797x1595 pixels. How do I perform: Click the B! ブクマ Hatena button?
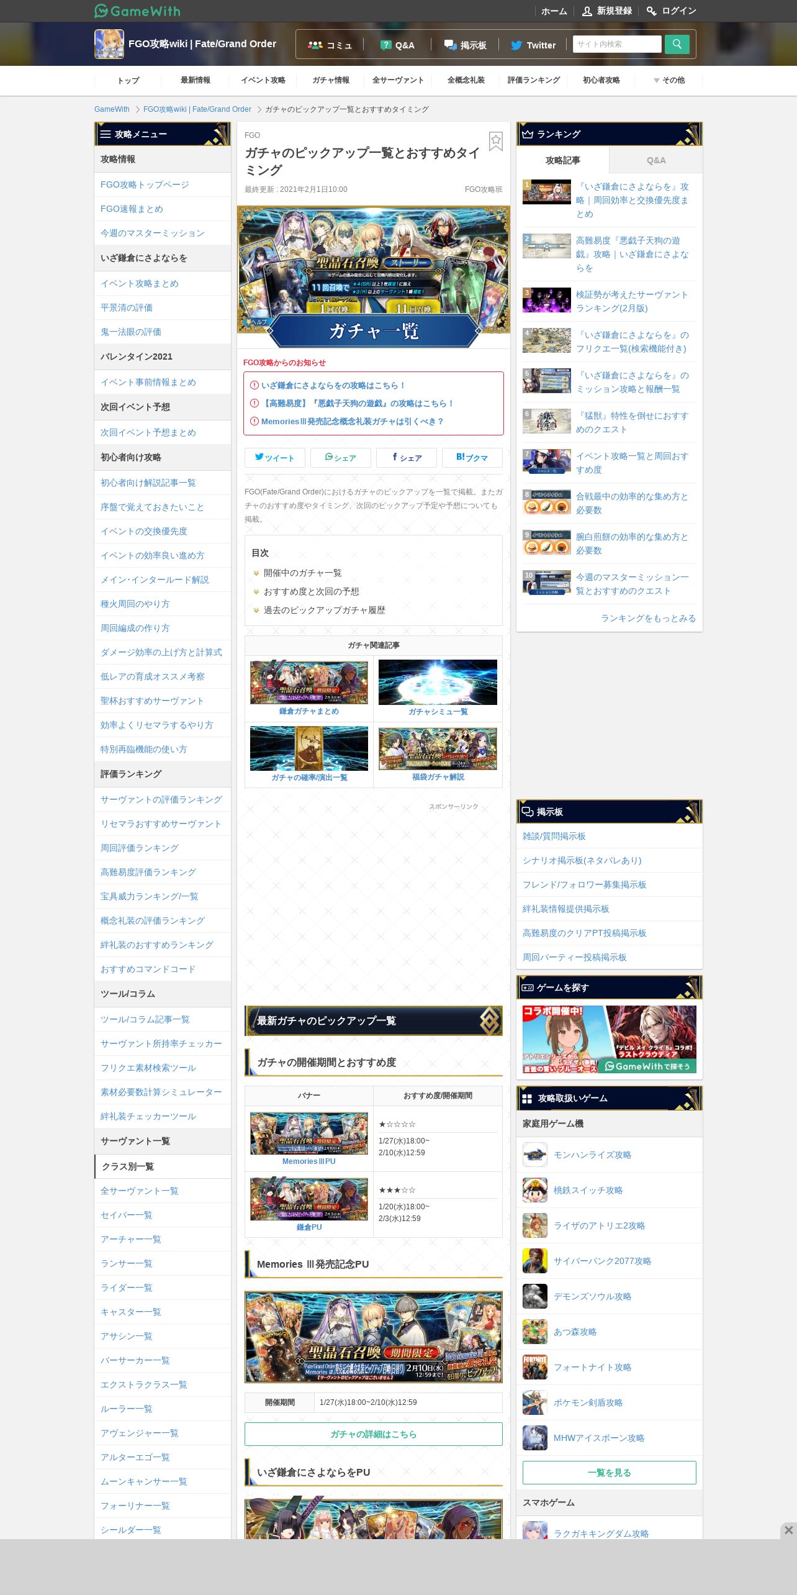[x=472, y=458]
